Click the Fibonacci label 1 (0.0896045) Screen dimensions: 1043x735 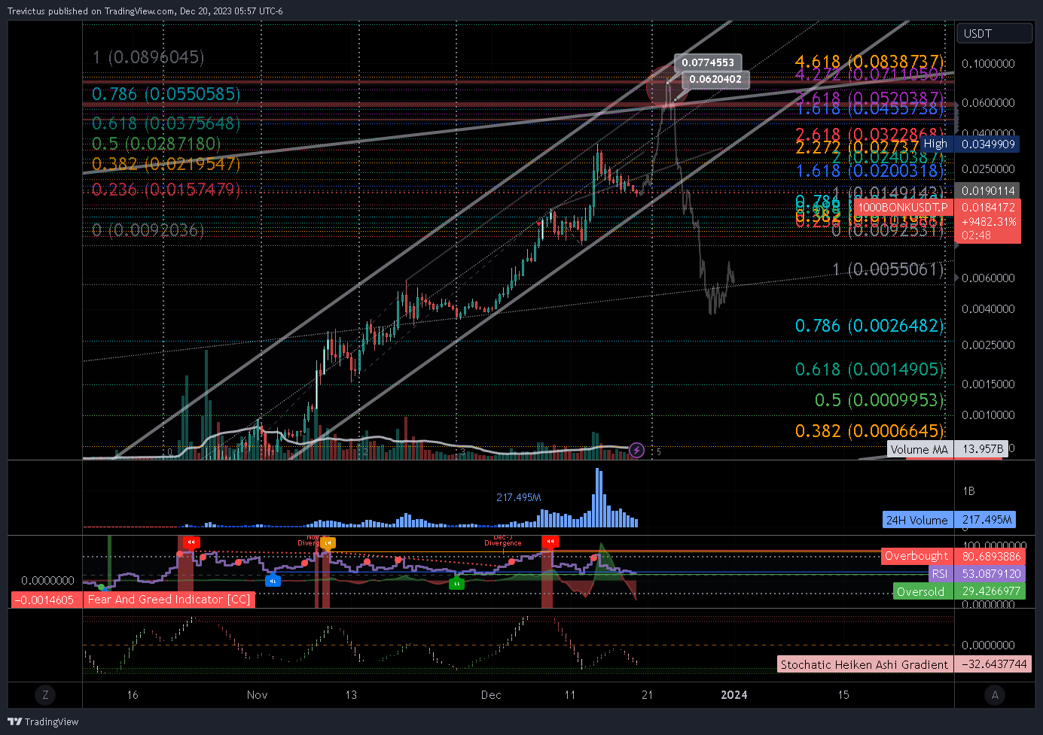tap(148, 57)
